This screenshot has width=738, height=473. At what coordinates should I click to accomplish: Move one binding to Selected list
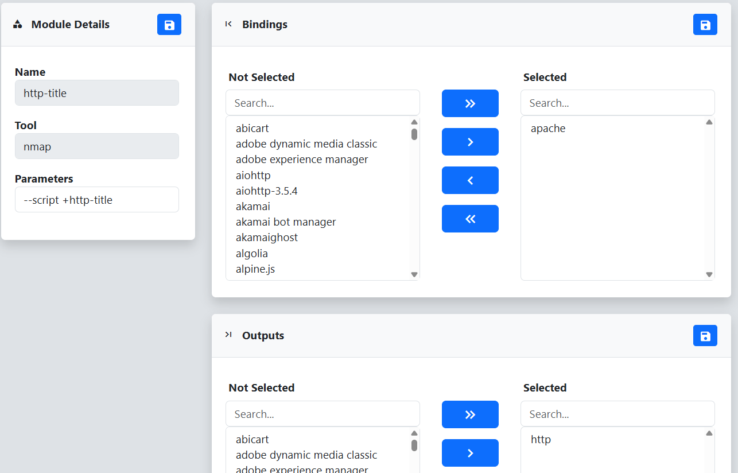470,142
